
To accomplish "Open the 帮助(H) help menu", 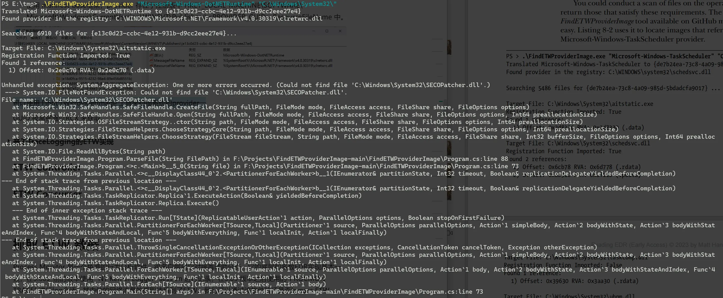I will pyautogui.click(x=86, y=38).
